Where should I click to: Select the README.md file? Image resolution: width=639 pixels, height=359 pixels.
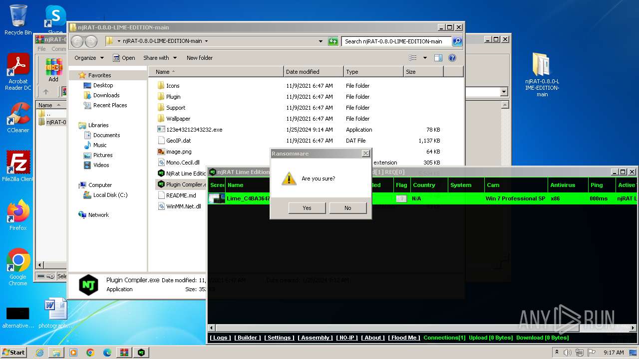click(181, 195)
